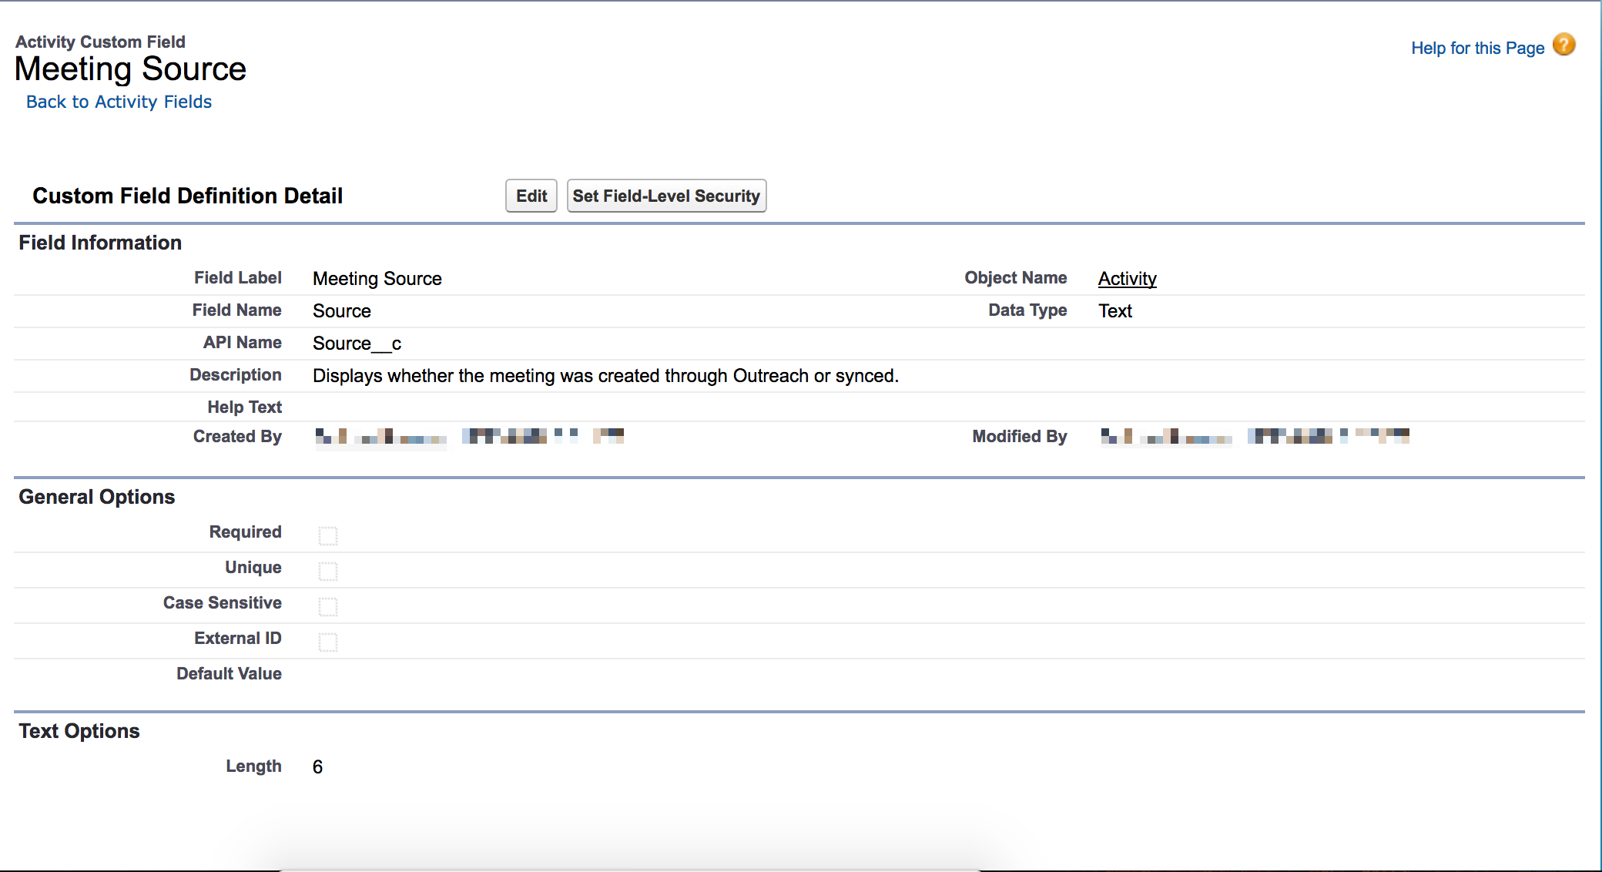
Task: Open the Activity object link
Action: click(1127, 278)
